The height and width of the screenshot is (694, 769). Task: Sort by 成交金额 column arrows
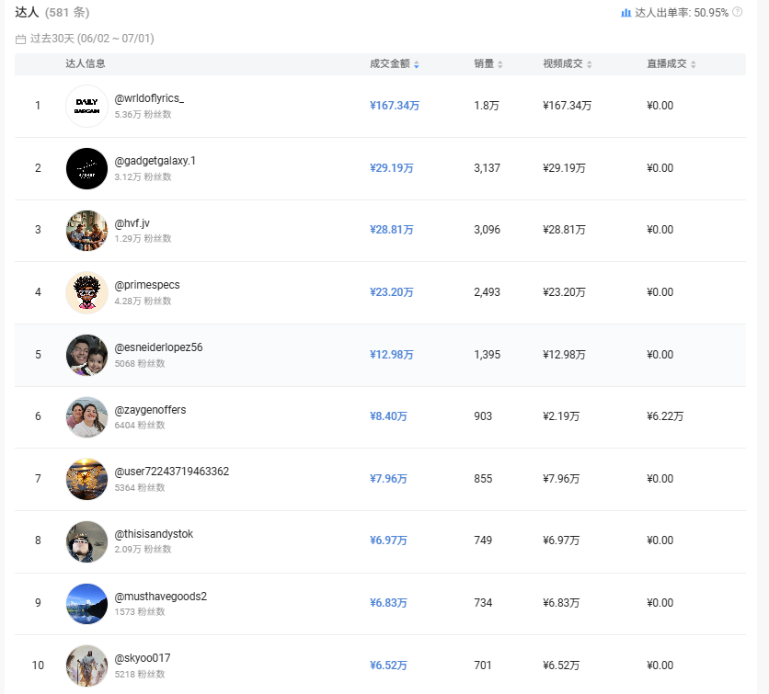point(417,64)
